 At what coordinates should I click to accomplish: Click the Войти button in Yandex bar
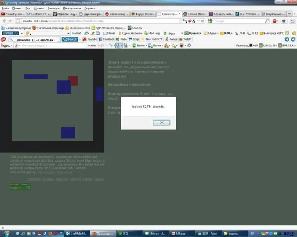point(139,45)
